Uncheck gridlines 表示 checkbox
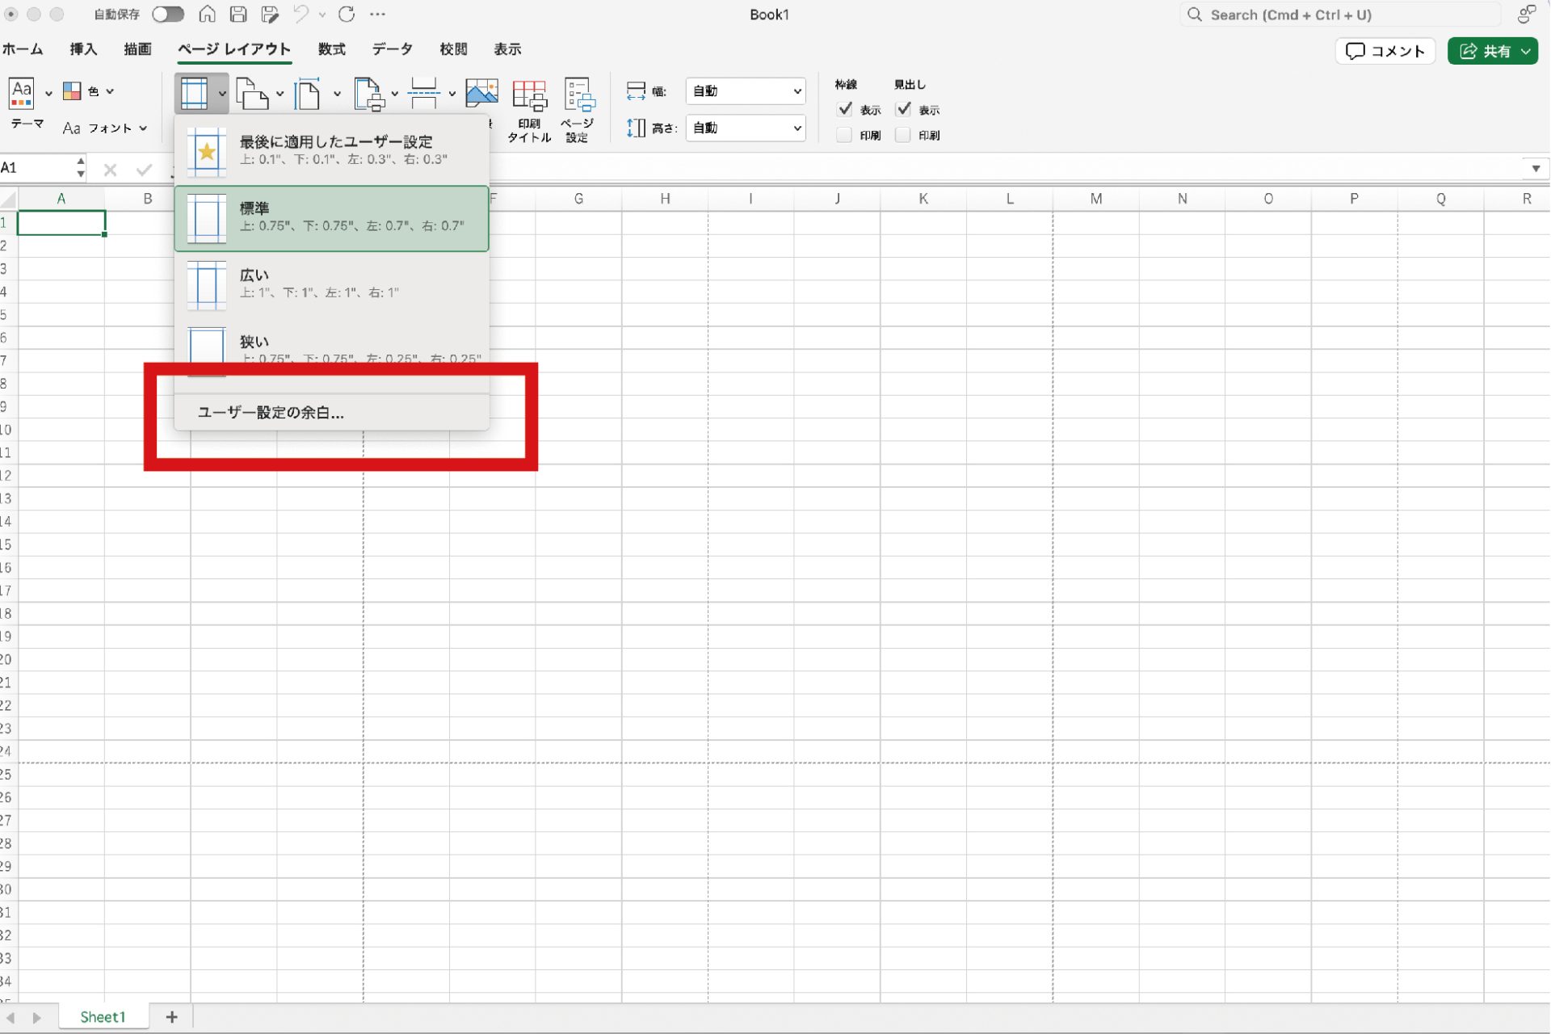This screenshot has height=1034, width=1551. click(845, 109)
